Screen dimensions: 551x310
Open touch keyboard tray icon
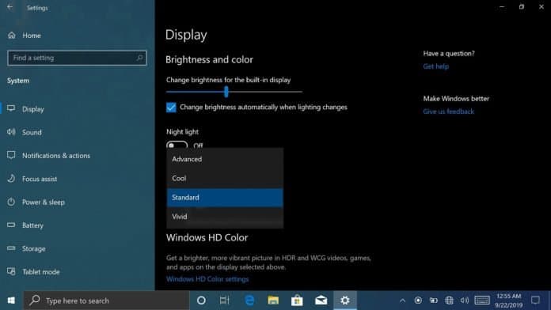pos(482,301)
